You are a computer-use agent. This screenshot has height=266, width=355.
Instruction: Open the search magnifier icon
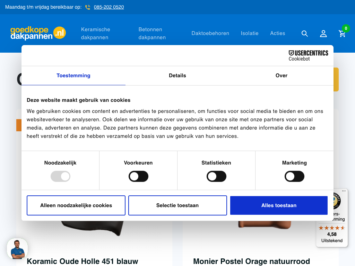pyautogui.click(x=305, y=34)
